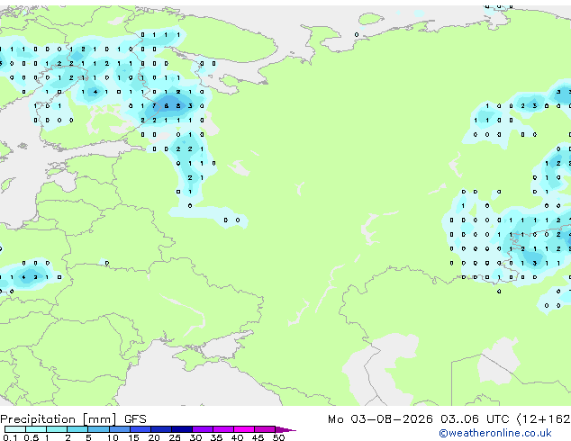
Task: Choose the 40–45 mm magenta legend swatch
Action: [x=244, y=429]
